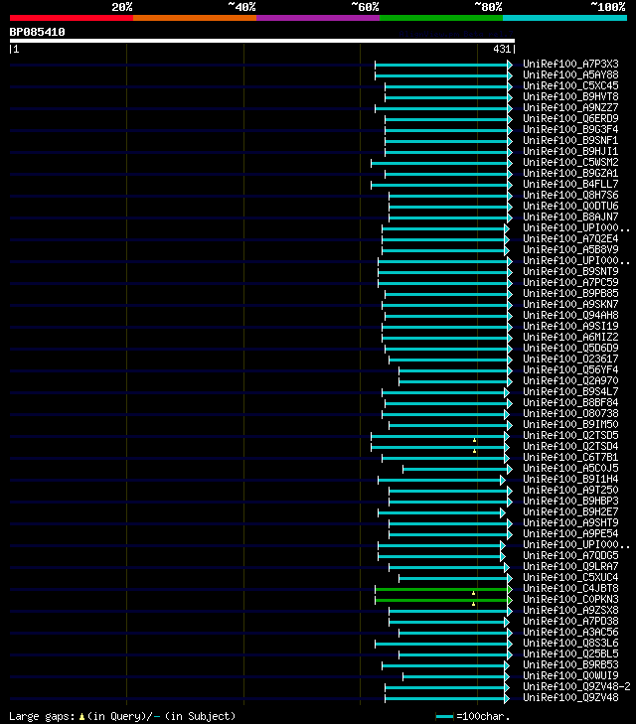Click UniRef100_A9SKN7 label
636x724 pixels.
coord(570,304)
